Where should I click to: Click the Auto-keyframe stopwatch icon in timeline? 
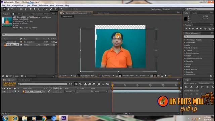103,84
